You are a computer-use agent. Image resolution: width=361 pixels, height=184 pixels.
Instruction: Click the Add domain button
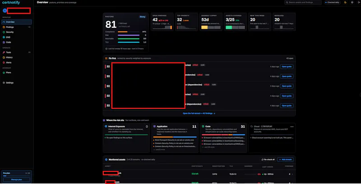tap(286, 159)
